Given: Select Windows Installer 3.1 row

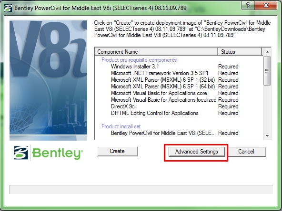Looking at the screenshot, I should tap(174, 67).
